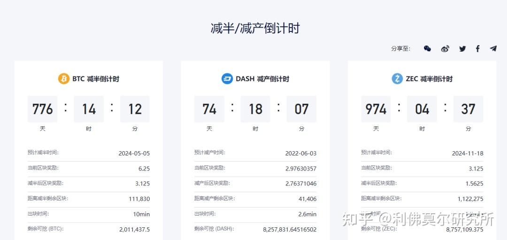The height and width of the screenshot is (240, 507).
Task: Click DASH remaining blocks 41,406
Action: (307, 199)
